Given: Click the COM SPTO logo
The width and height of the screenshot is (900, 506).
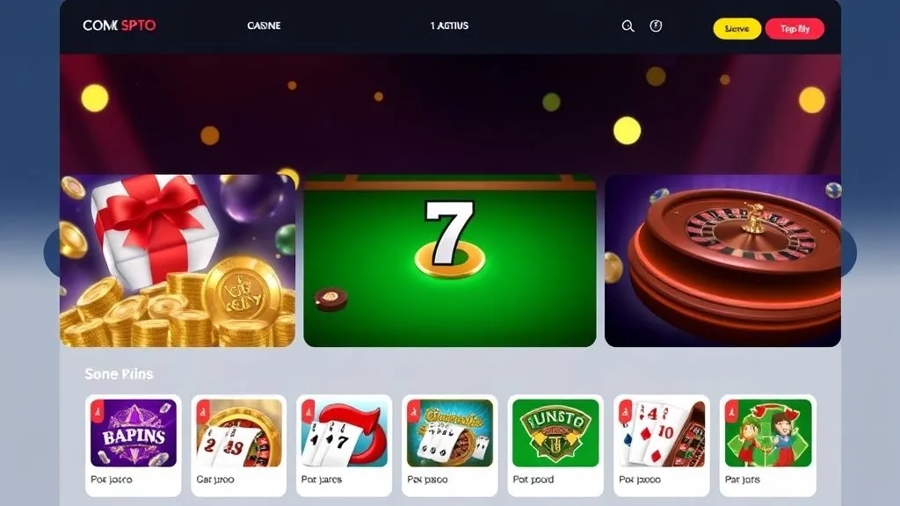Looking at the screenshot, I should click(119, 25).
